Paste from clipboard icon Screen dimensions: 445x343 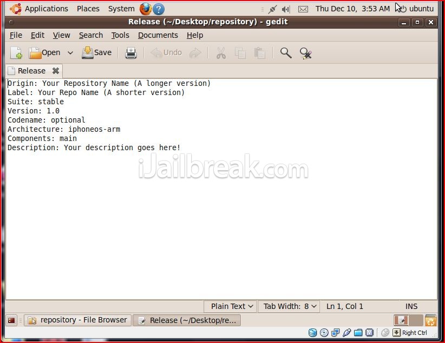point(259,53)
